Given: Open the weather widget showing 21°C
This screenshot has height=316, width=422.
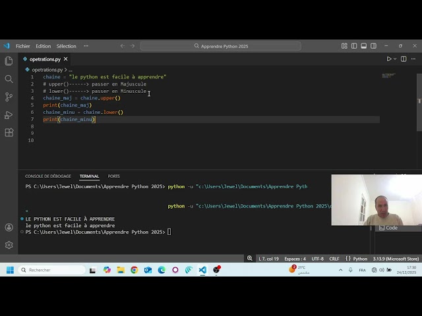Looking at the screenshot, I should click(x=299, y=269).
